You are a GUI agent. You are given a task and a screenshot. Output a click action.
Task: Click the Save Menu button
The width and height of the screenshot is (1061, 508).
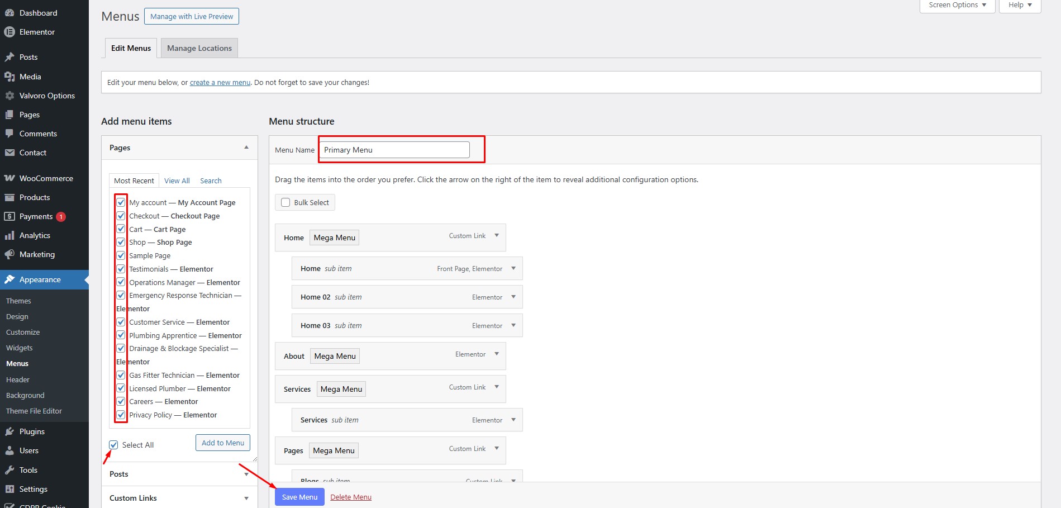[x=299, y=497]
